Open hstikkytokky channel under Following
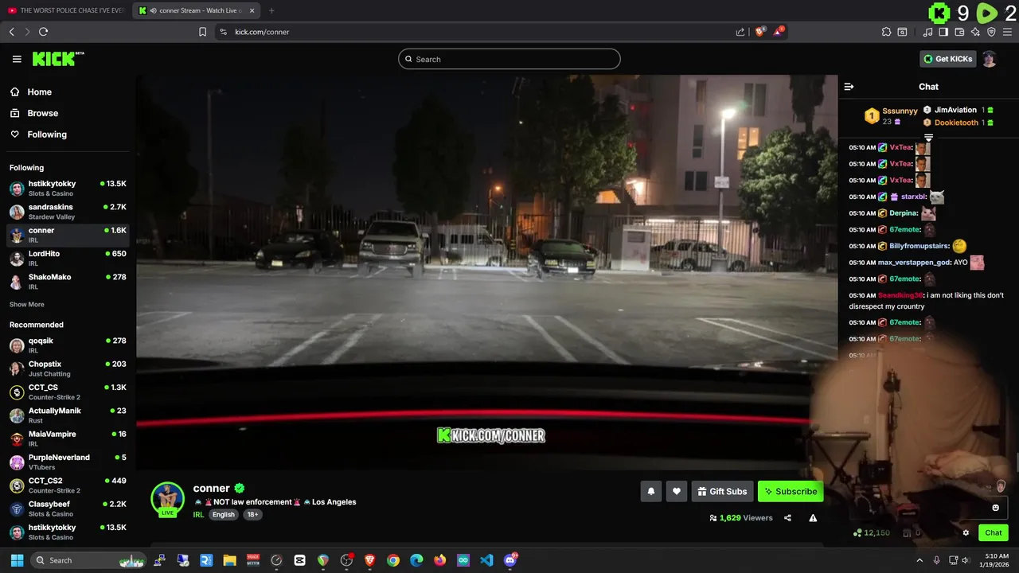The image size is (1019, 573). (68, 188)
